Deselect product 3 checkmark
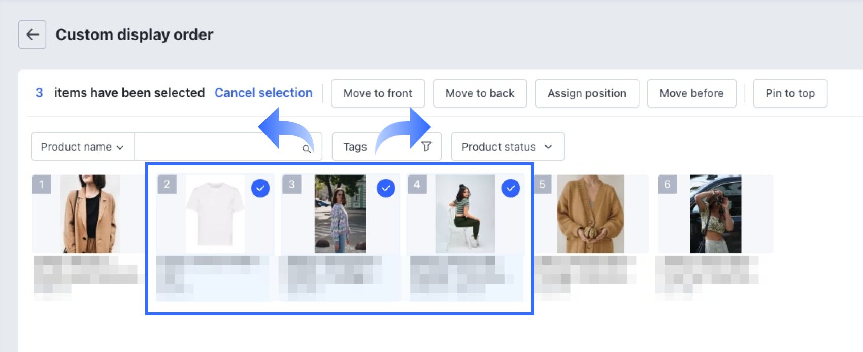The image size is (863, 352). click(386, 188)
